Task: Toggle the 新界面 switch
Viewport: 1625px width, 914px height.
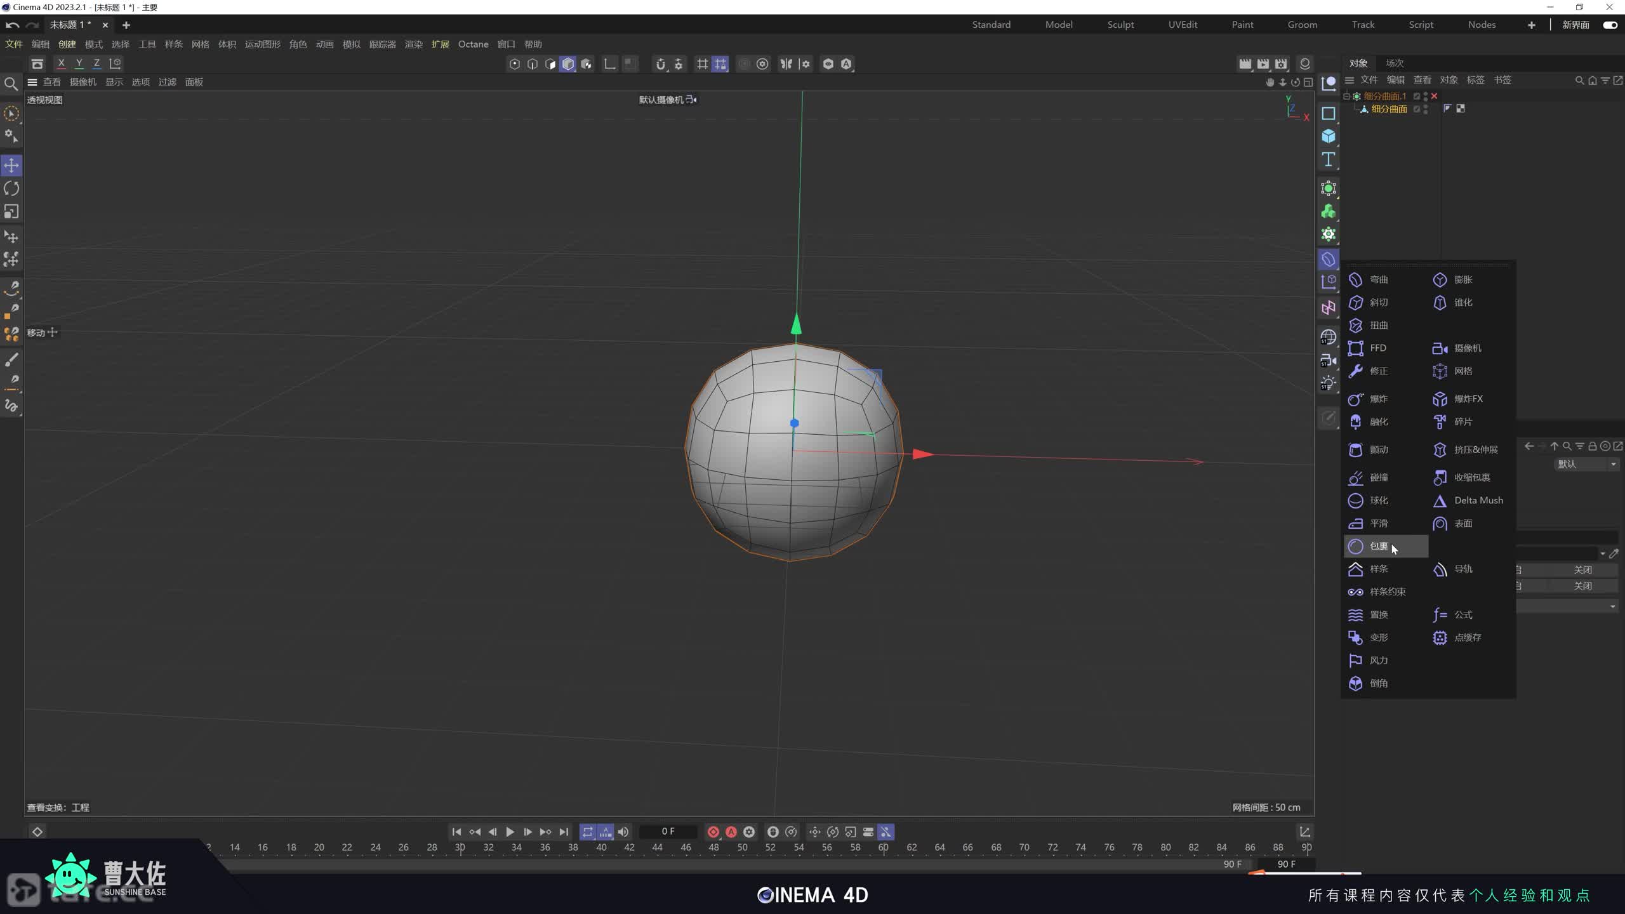Action: point(1610,25)
